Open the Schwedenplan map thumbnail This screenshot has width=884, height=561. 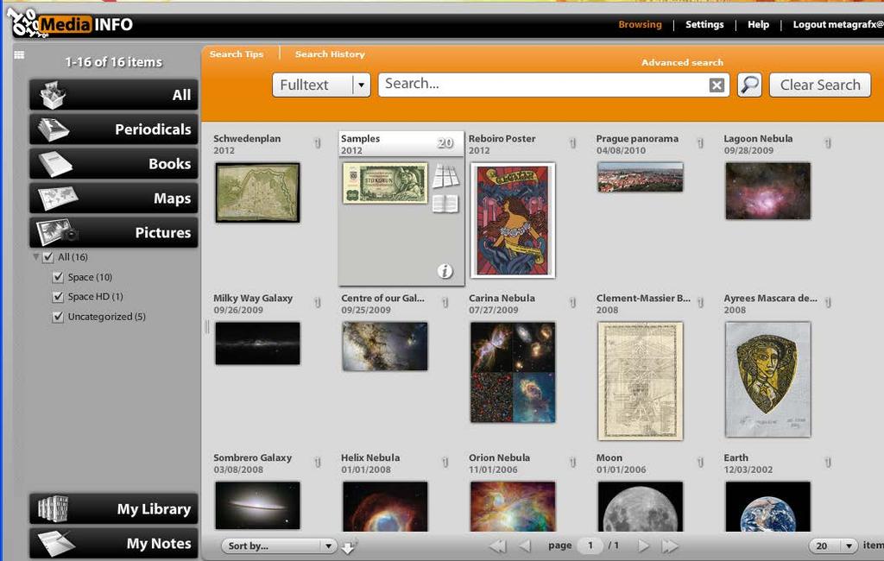coord(257,192)
